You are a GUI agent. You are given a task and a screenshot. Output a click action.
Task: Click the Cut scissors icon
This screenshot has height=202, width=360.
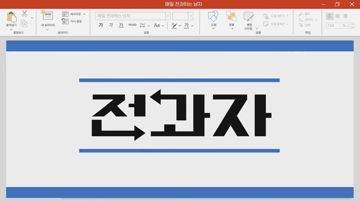[x=24, y=13]
